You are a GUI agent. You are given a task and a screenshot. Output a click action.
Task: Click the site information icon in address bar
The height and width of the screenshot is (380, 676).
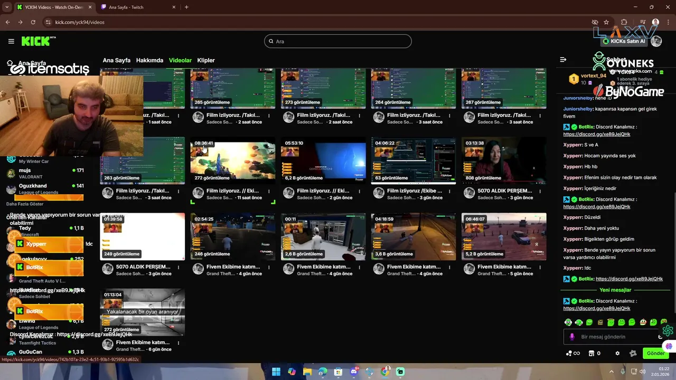(x=48, y=22)
